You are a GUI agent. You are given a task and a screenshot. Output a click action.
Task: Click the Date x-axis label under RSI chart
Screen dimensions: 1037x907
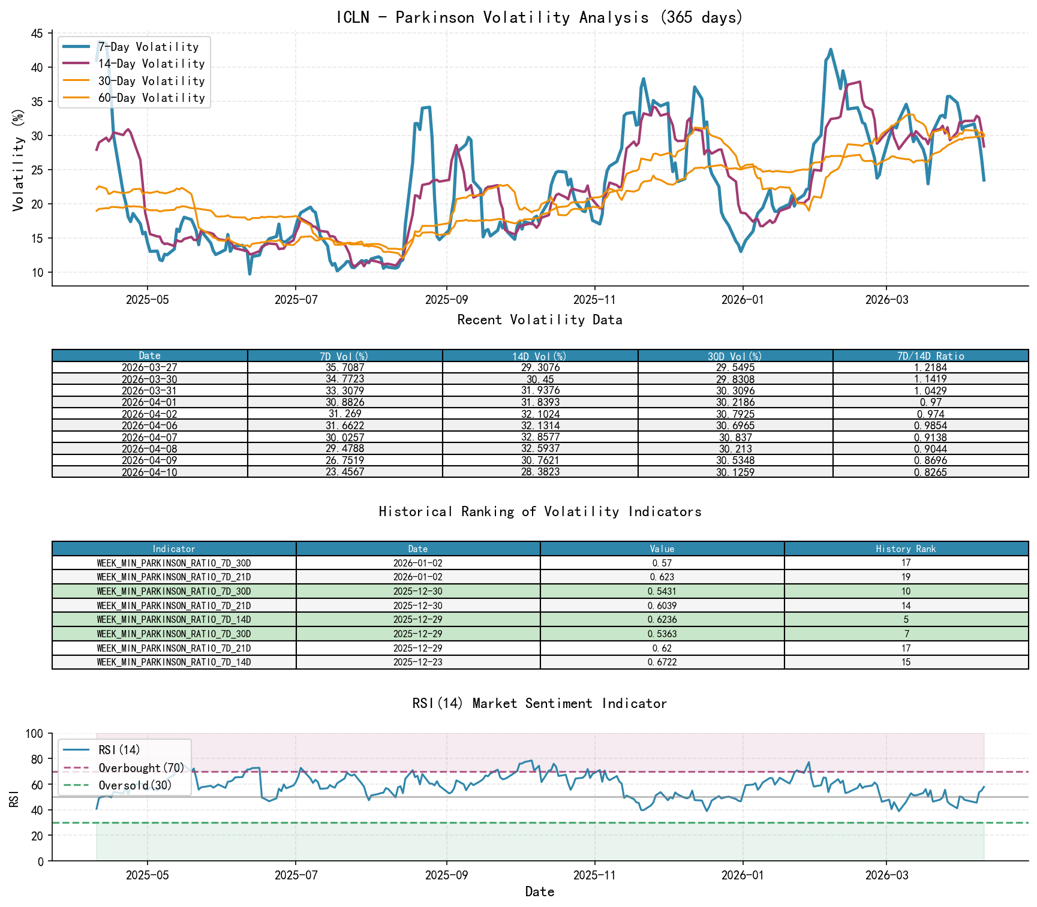(x=540, y=892)
